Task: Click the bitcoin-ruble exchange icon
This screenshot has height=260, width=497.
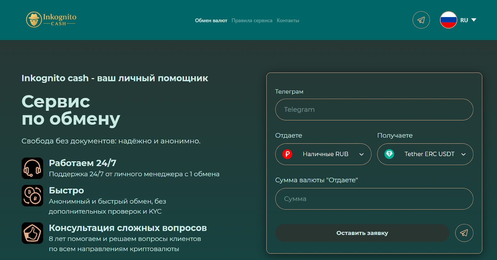Action: pyautogui.click(x=32, y=196)
